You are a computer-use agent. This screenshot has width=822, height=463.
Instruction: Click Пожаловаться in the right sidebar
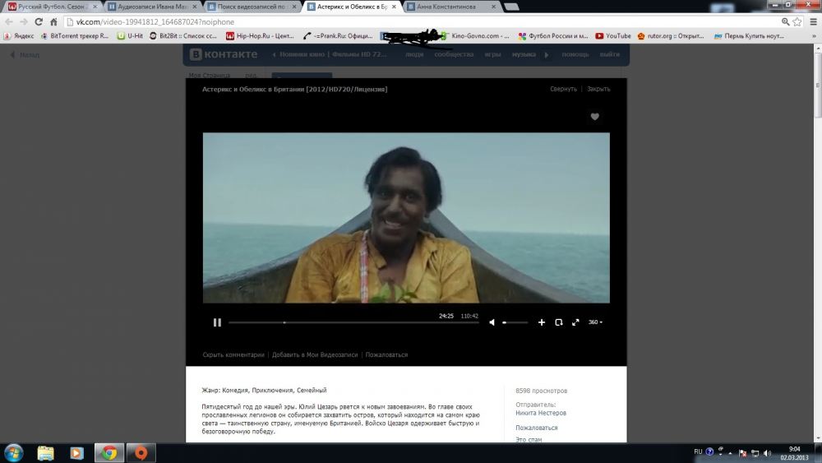point(536,428)
